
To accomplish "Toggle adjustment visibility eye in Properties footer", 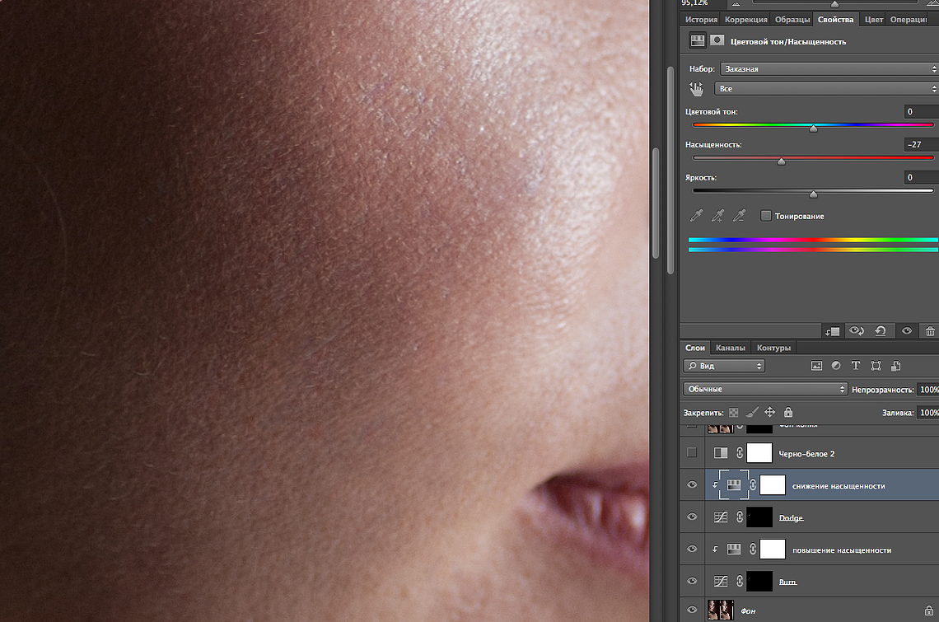I will tap(907, 331).
